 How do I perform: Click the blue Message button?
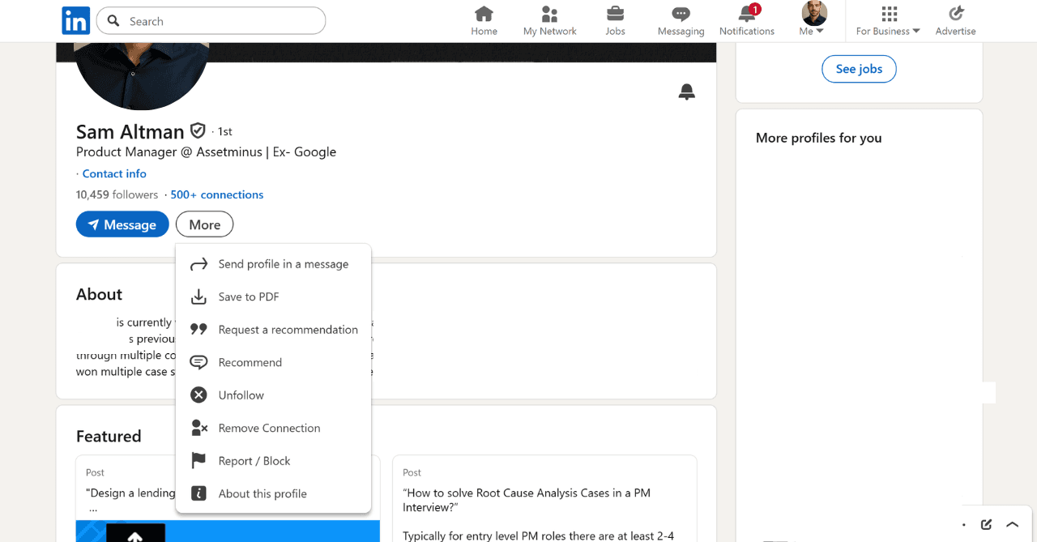pos(122,224)
